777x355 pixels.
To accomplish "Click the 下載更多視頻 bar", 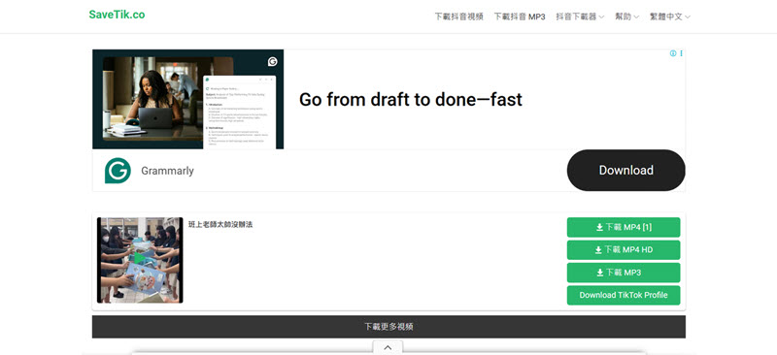I will (389, 327).
